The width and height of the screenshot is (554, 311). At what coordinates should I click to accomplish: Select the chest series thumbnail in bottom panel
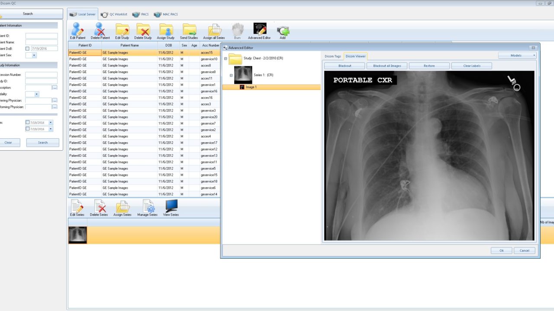[x=78, y=235]
